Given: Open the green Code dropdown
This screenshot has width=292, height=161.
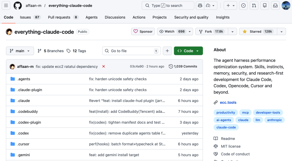Looking at the screenshot, I should coord(188,51).
